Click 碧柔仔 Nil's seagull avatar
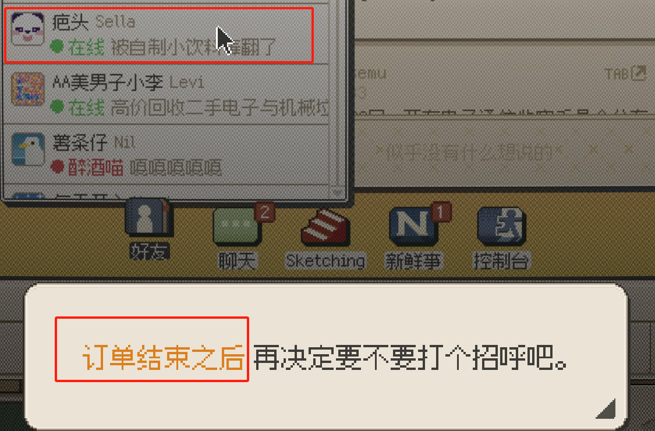Image resolution: width=655 pixels, height=431 pixels. 27,149
